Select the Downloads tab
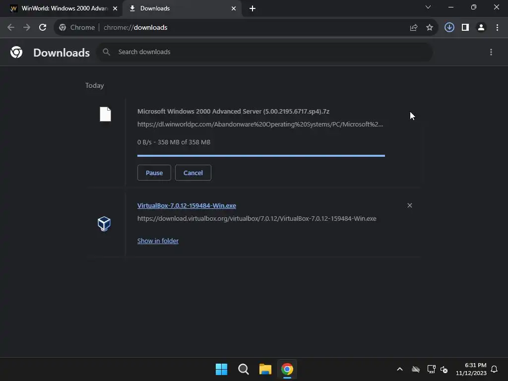Image resolution: width=508 pixels, height=381 pixels. point(182,8)
